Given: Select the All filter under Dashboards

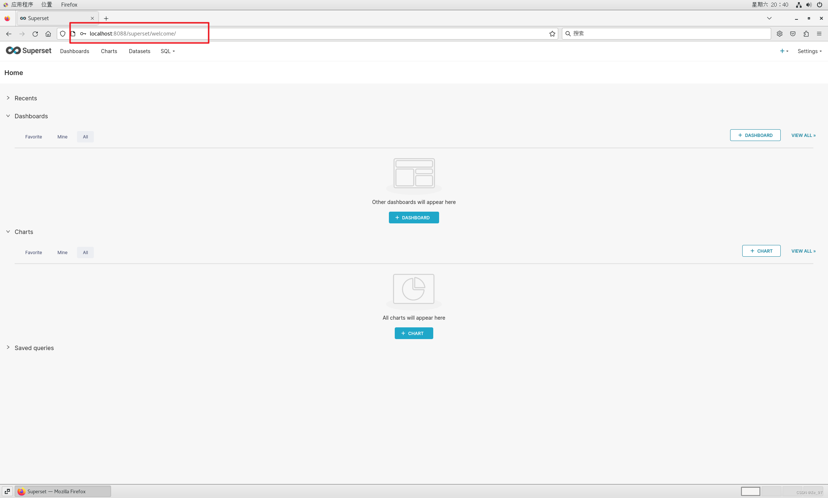Looking at the screenshot, I should click(x=85, y=137).
